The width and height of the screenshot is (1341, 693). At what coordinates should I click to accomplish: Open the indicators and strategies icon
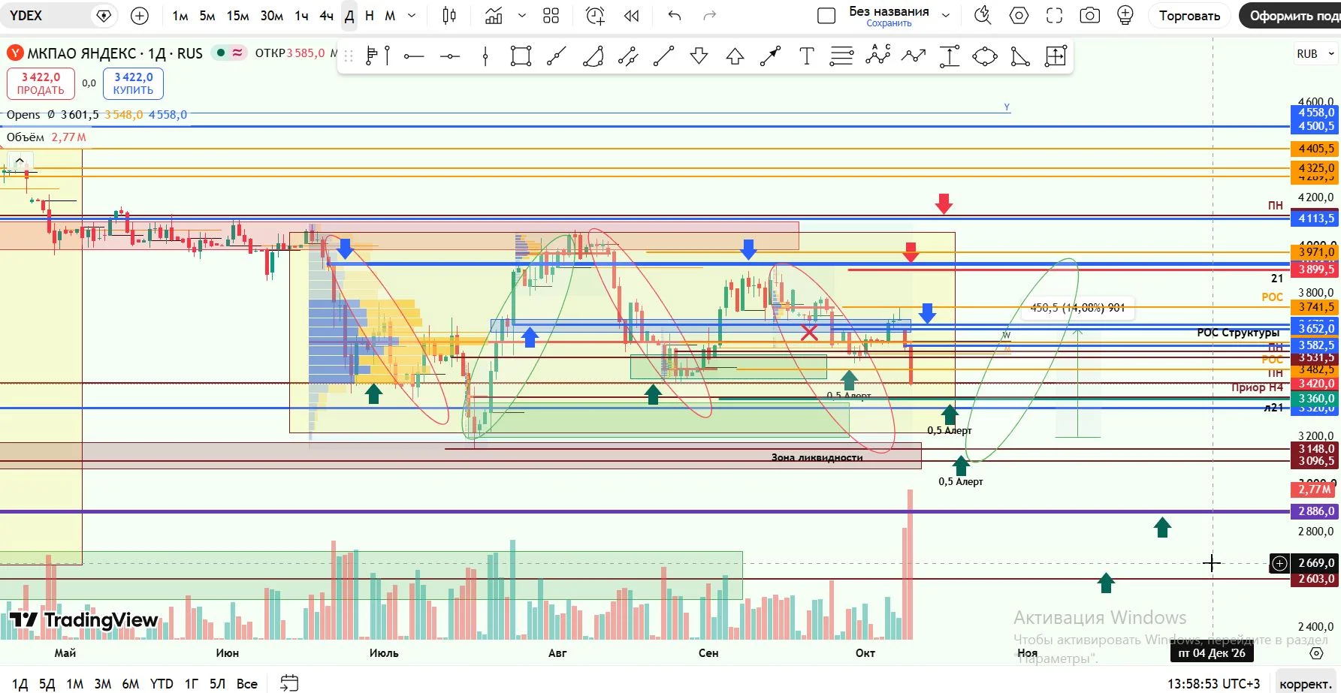click(x=494, y=16)
